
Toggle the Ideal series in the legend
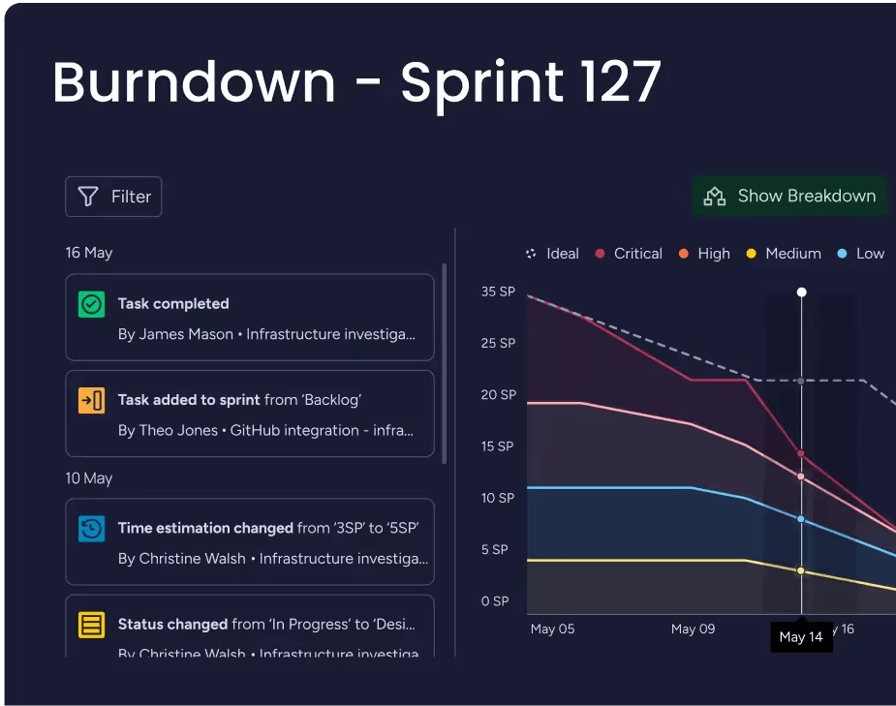pos(551,254)
